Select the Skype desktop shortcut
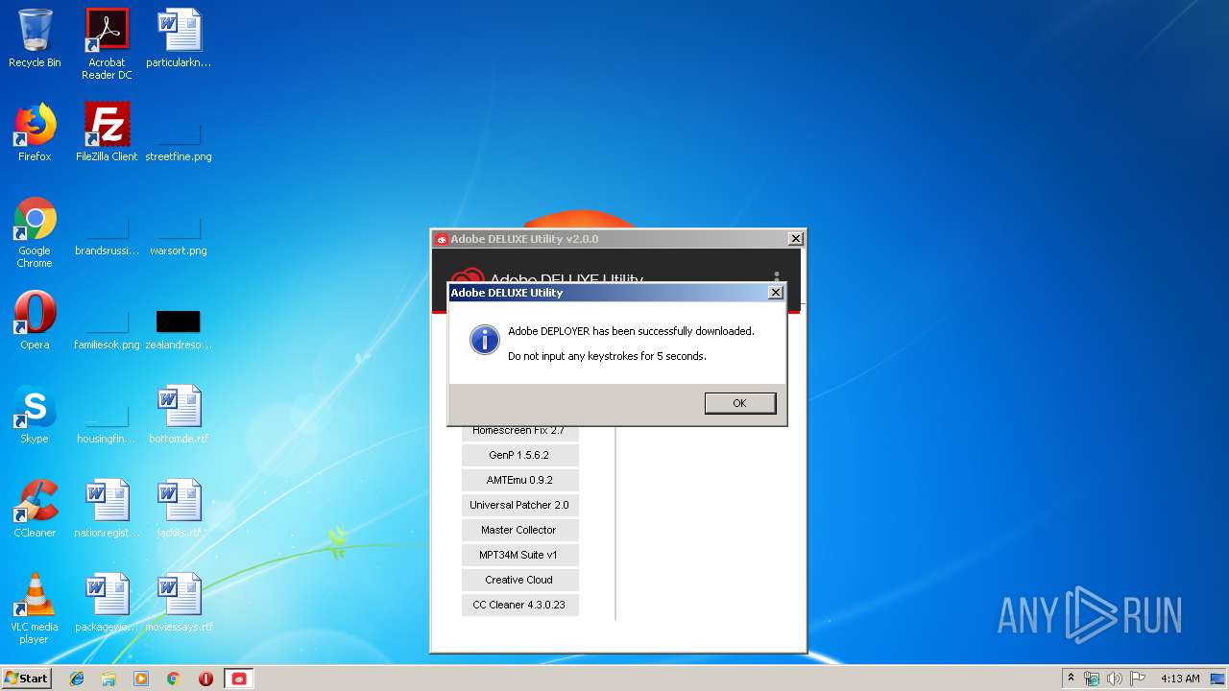The image size is (1229, 691). click(x=35, y=415)
